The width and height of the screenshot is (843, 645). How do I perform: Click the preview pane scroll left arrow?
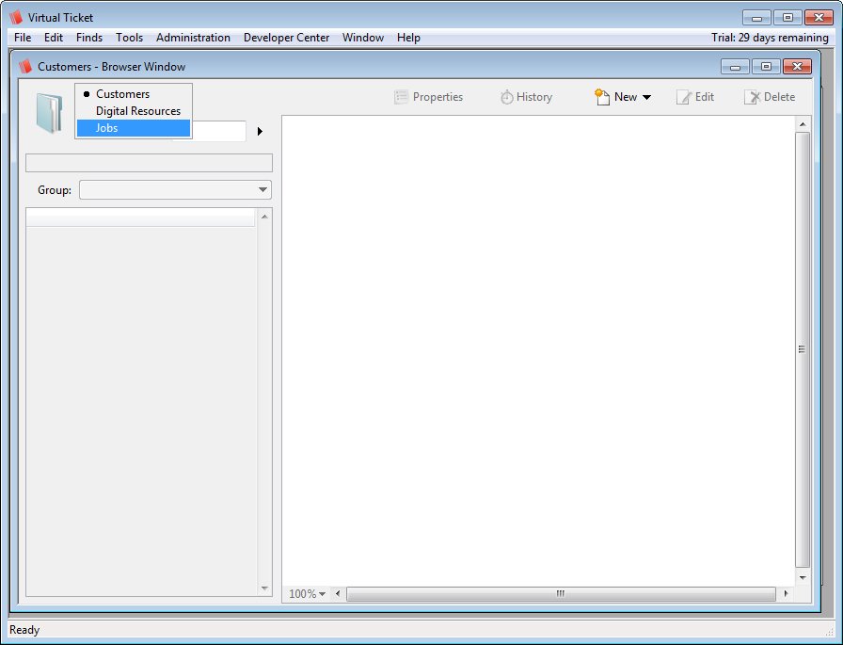pyautogui.click(x=338, y=594)
